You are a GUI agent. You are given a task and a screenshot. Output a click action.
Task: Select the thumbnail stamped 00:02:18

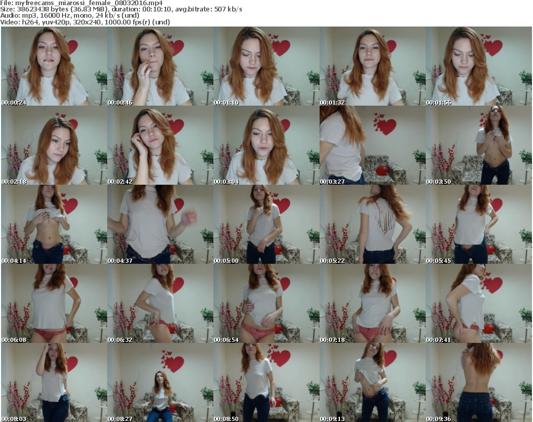click(x=54, y=145)
